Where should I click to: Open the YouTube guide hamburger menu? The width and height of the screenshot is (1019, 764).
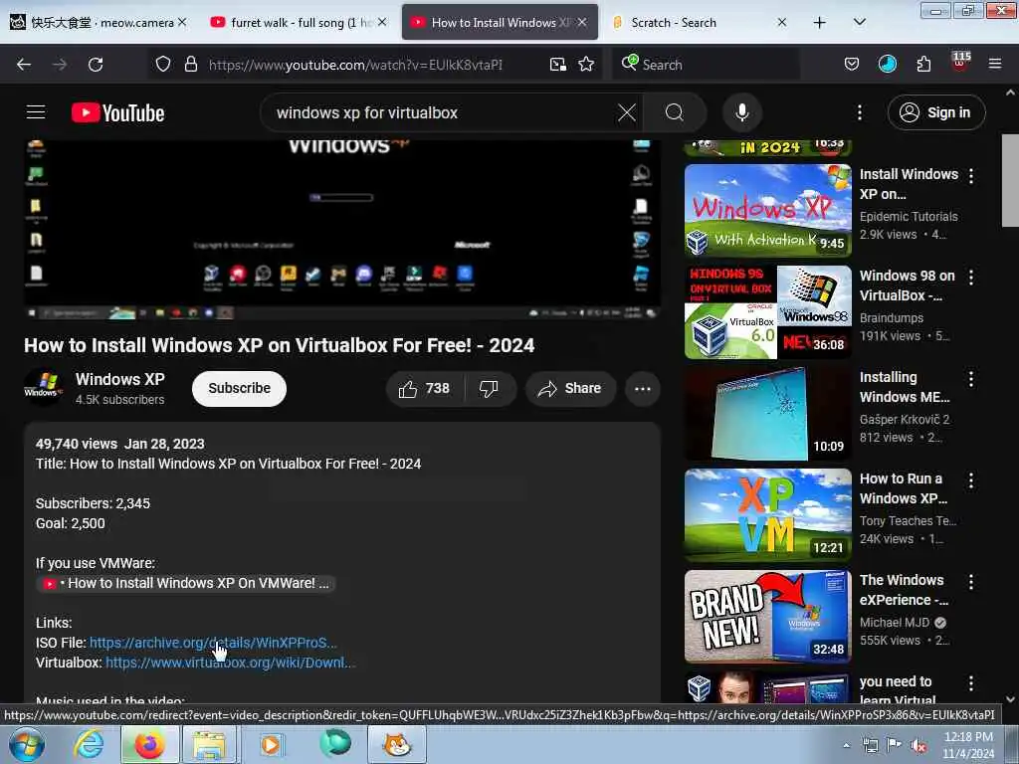point(36,112)
